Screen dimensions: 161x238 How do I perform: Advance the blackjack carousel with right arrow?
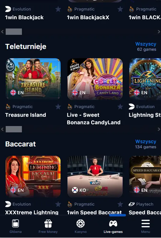[x=159, y=32]
